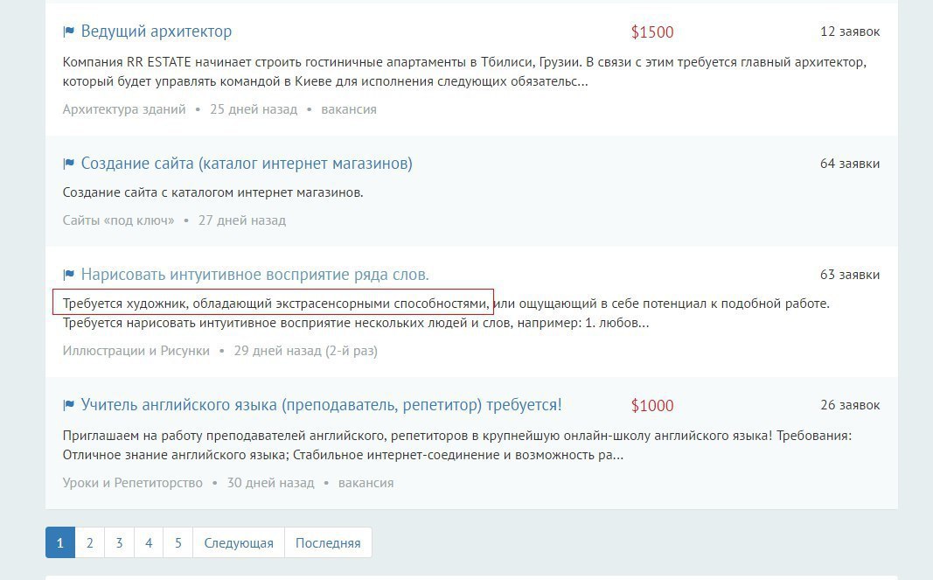The image size is (933, 580).
Task: Click the "Следующая" next page button
Action: [239, 542]
